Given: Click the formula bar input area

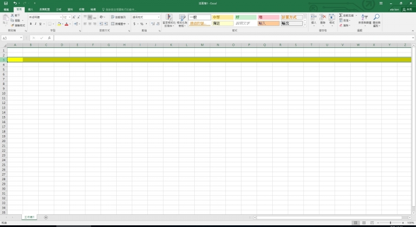Looking at the screenshot, I should [233, 38].
